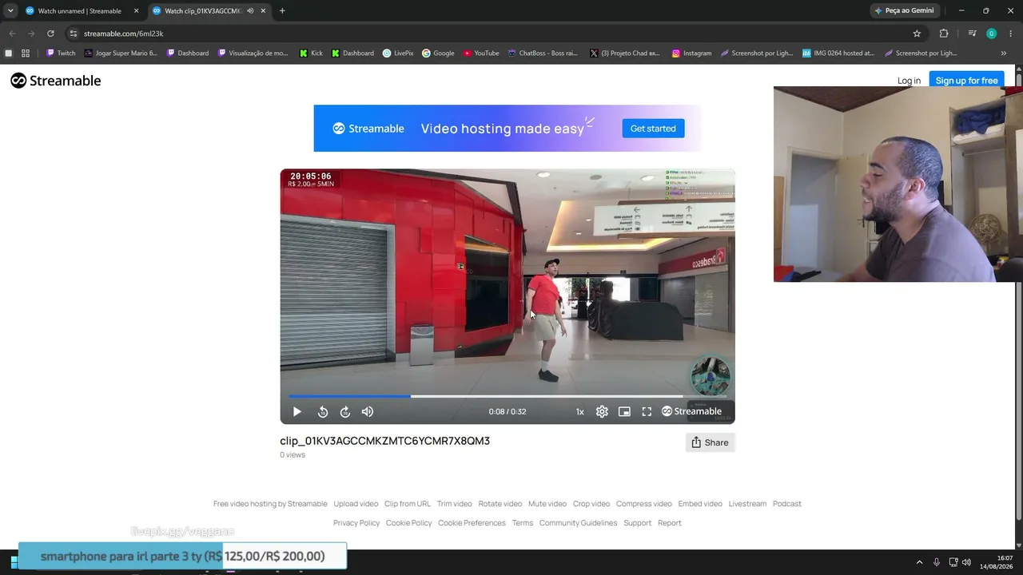Open the Privacy Policy link

coord(356,523)
